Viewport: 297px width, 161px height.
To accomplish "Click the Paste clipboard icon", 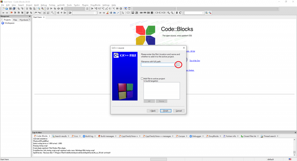I will (x=34, y=8).
